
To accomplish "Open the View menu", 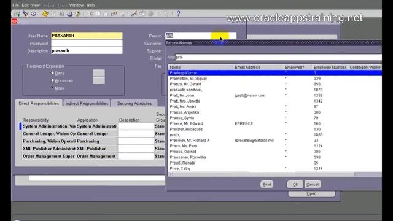I will click(x=36, y=6).
